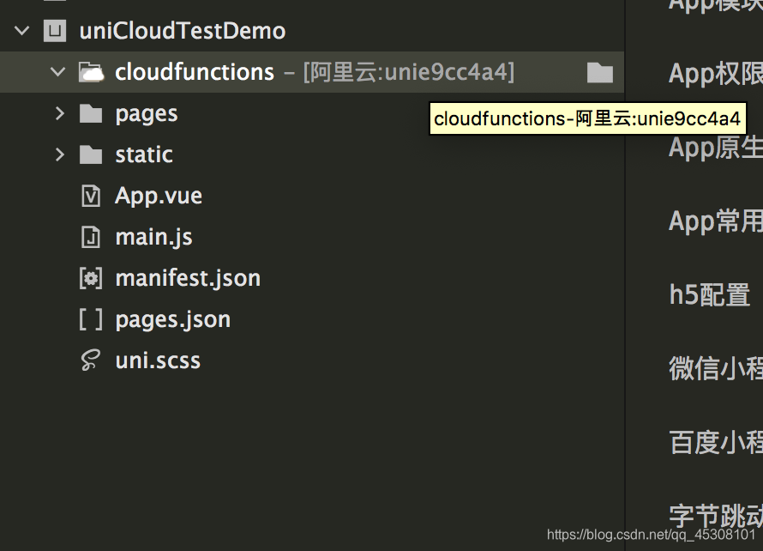Collapse the uniCloudTestDemo project tree
Viewport: 763px width, 551px height.
point(21,30)
